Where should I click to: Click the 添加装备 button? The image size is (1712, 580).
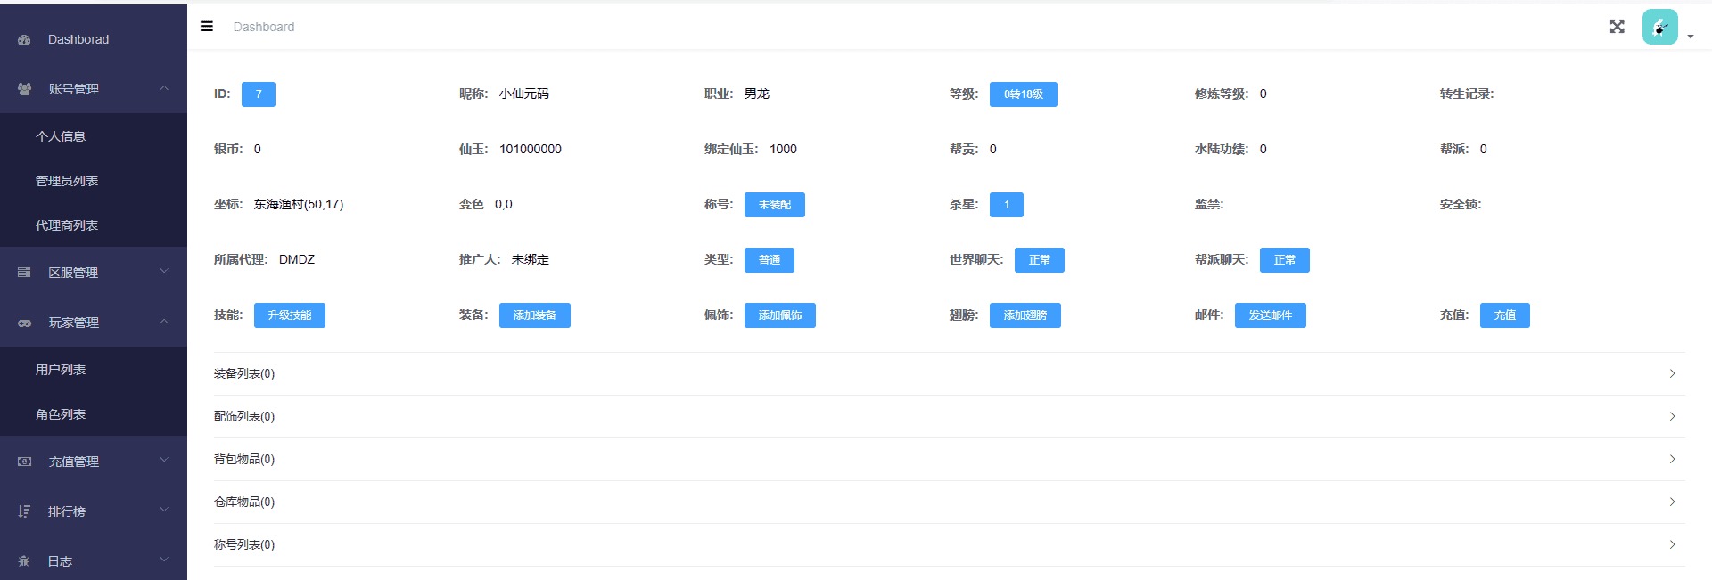pyautogui.click(x=535, y=315)
